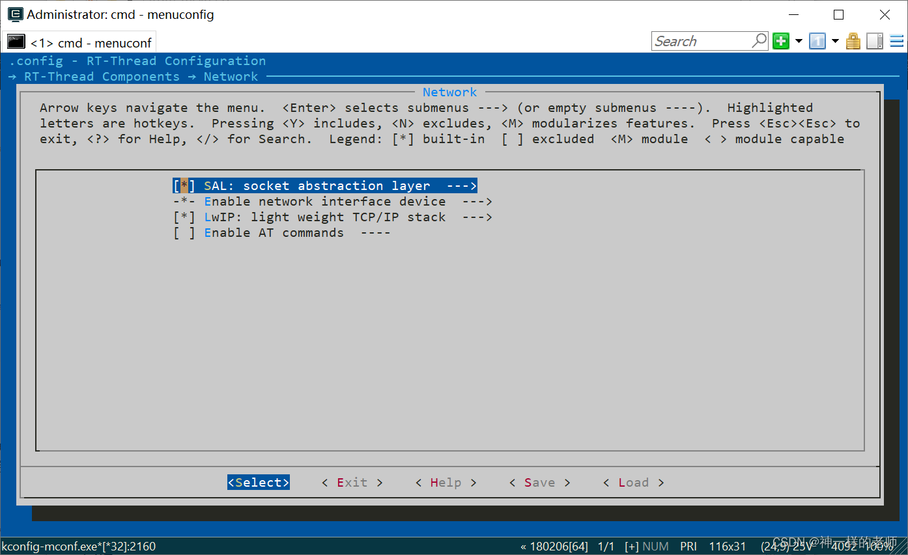The image size is (908, 555).
Task: Click the '« 180206[64]' status bar entry
Action: (x=554, y=547)
